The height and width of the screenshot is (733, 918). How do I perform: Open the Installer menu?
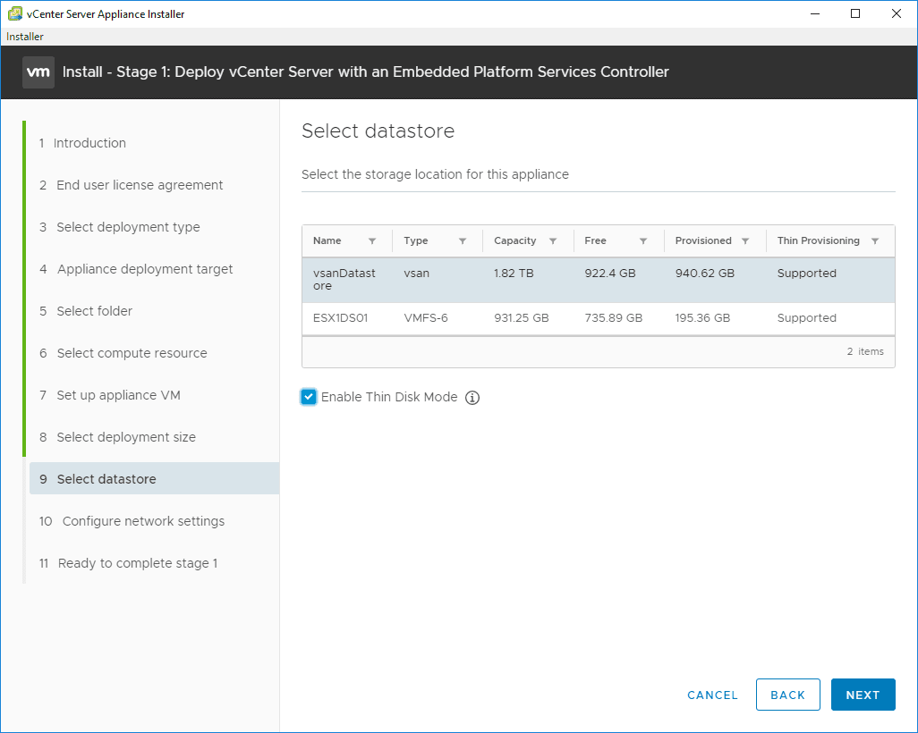[25, 37]
